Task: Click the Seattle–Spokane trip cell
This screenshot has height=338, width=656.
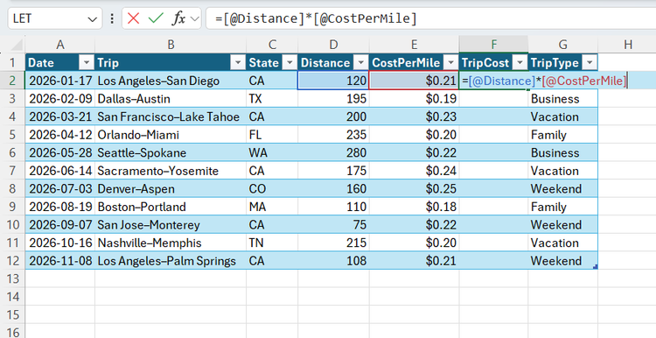Action: coord(171,153)
